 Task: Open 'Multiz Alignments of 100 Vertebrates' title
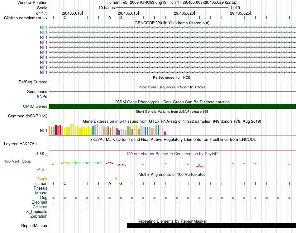(x=172, y=174)
